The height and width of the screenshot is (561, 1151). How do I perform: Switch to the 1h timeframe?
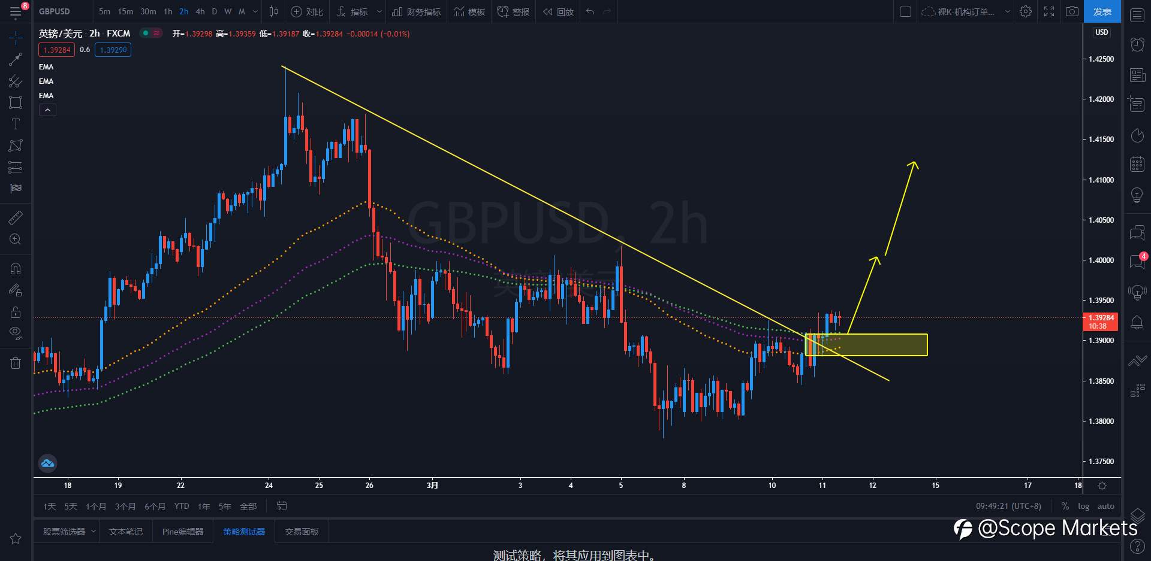(x=168, y=11)
